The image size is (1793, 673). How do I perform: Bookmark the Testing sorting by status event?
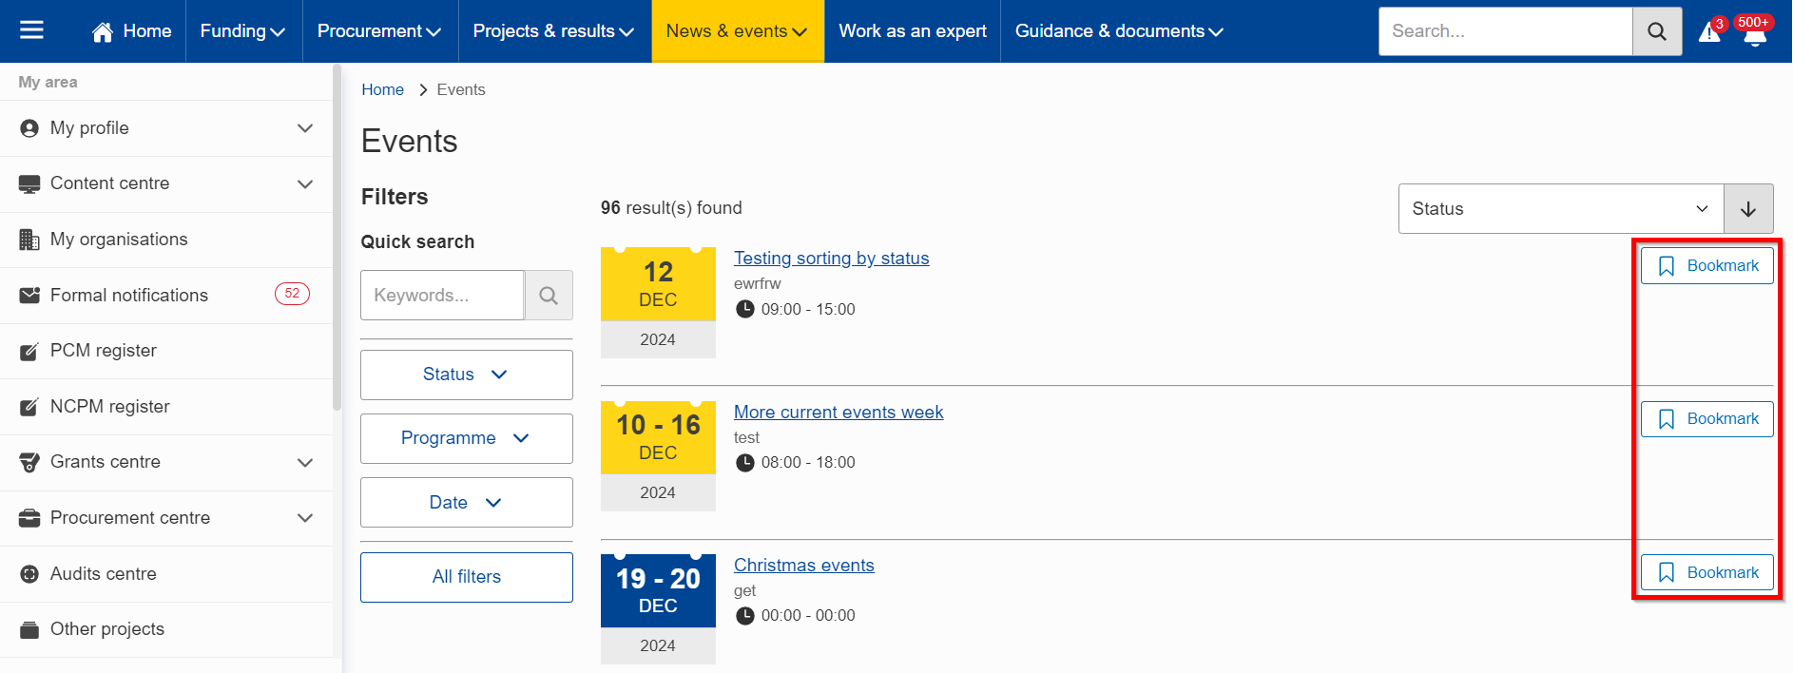(x=1707, y=266)
